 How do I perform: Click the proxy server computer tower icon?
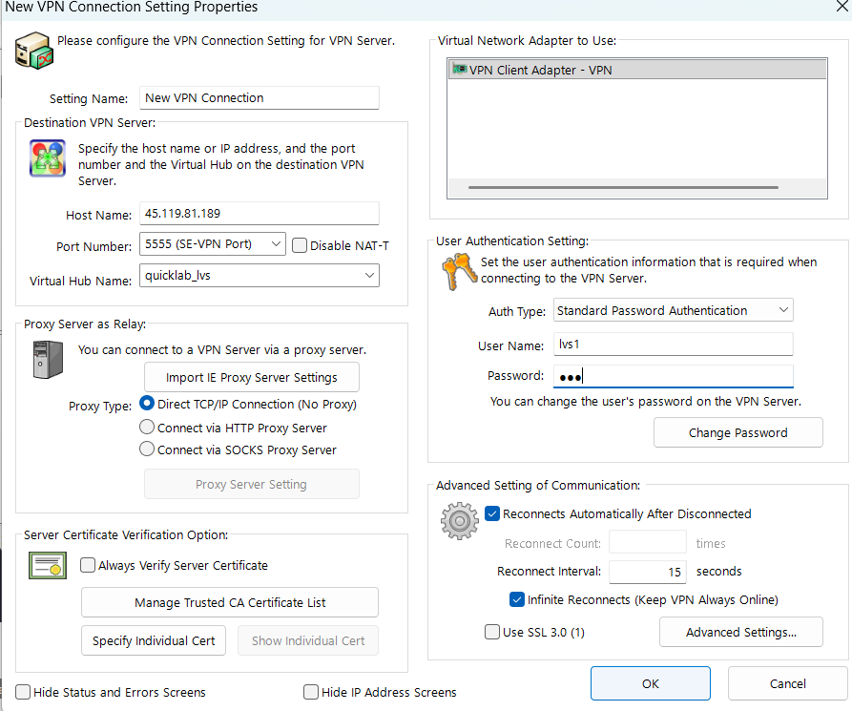click(x=48, y=359)
